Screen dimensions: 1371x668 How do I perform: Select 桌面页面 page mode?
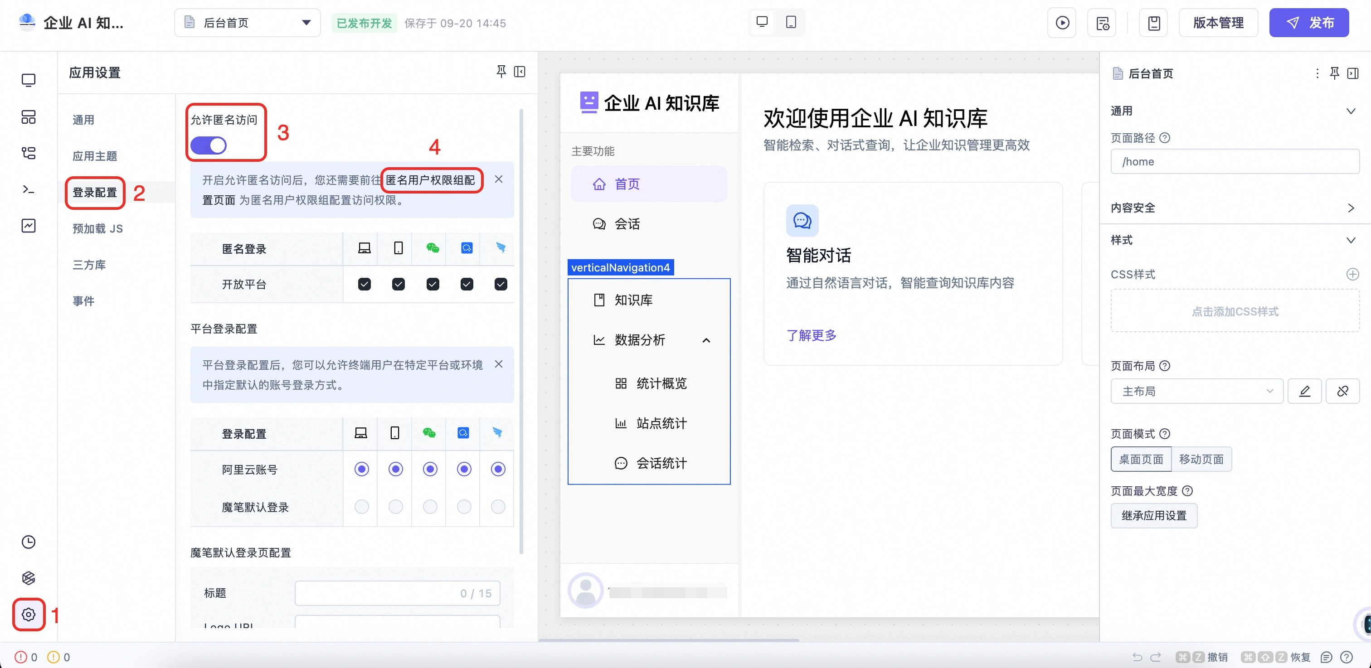point(1141,459)
